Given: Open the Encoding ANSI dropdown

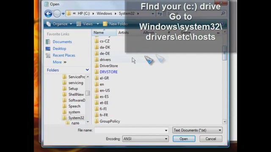Looking at the screenshot, I should (x=146, y=139).
